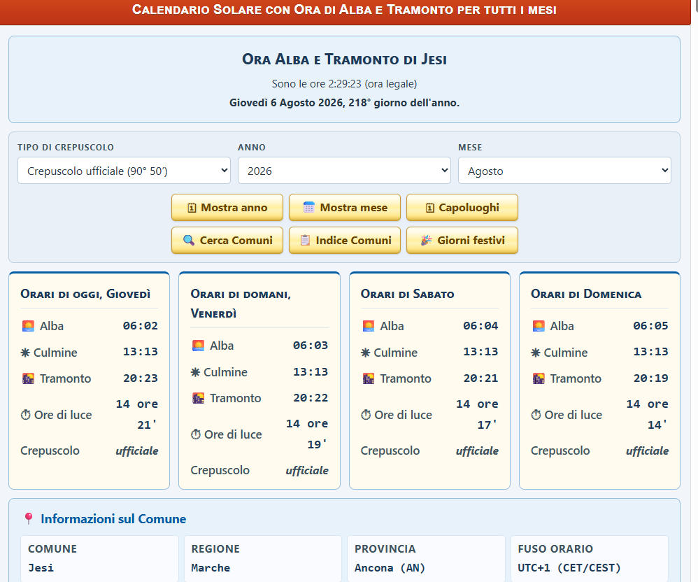
Task: Click the Alba time 06:02
Action: coord(141,325)
